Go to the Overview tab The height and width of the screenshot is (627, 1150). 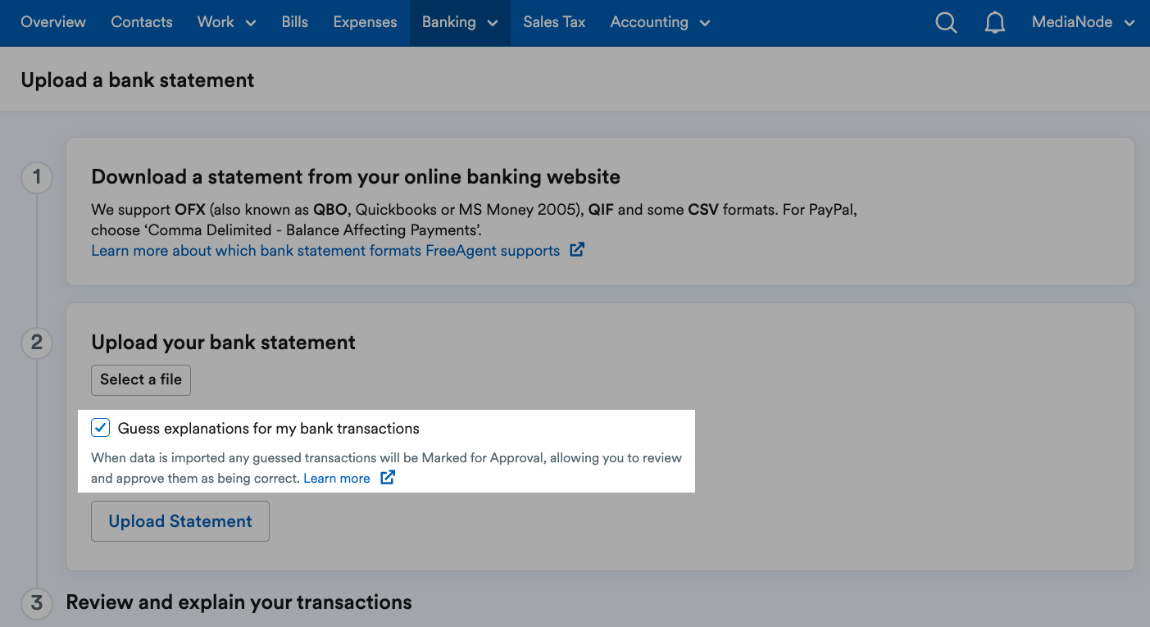point(53,23)
